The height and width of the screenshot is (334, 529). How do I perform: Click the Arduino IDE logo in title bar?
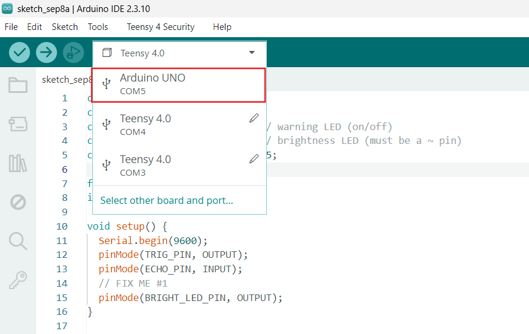[7, 8]
